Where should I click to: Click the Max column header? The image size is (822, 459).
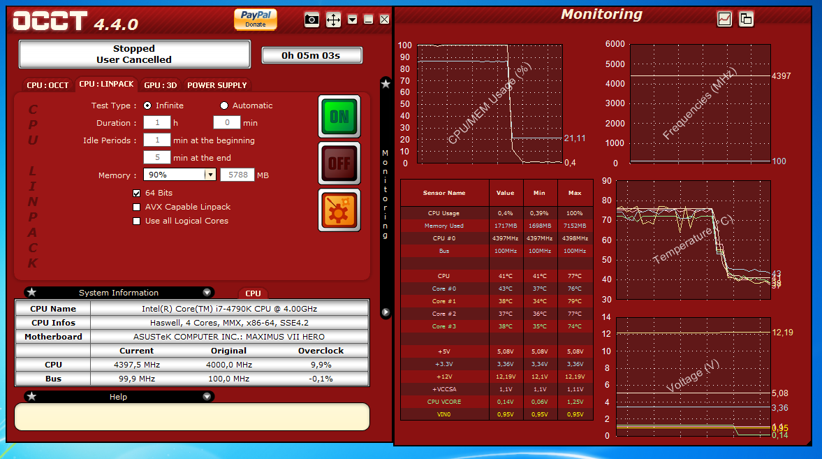(x=575, y=193)
